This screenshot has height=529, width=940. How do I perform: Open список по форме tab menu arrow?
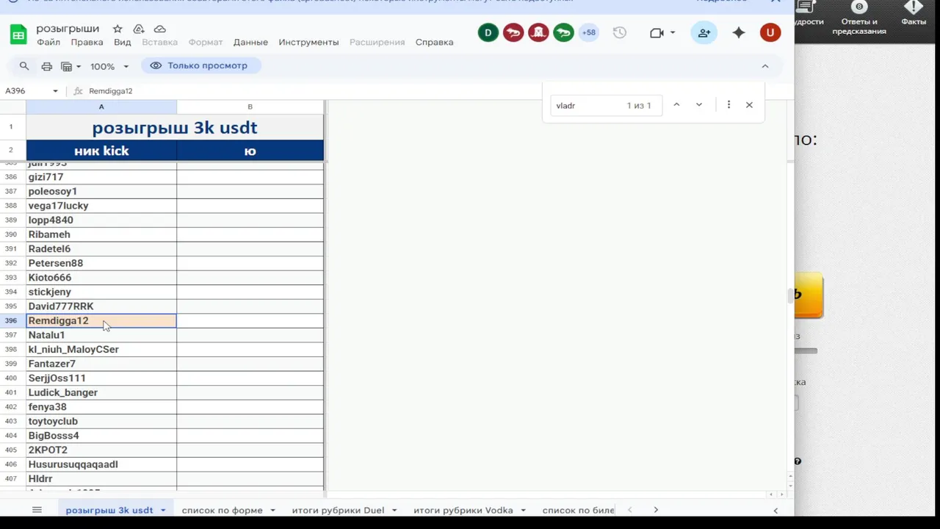pyautogui.click(x=272, y=510)
